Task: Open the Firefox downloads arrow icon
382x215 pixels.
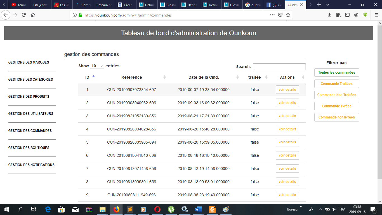Action: (329, 15)
